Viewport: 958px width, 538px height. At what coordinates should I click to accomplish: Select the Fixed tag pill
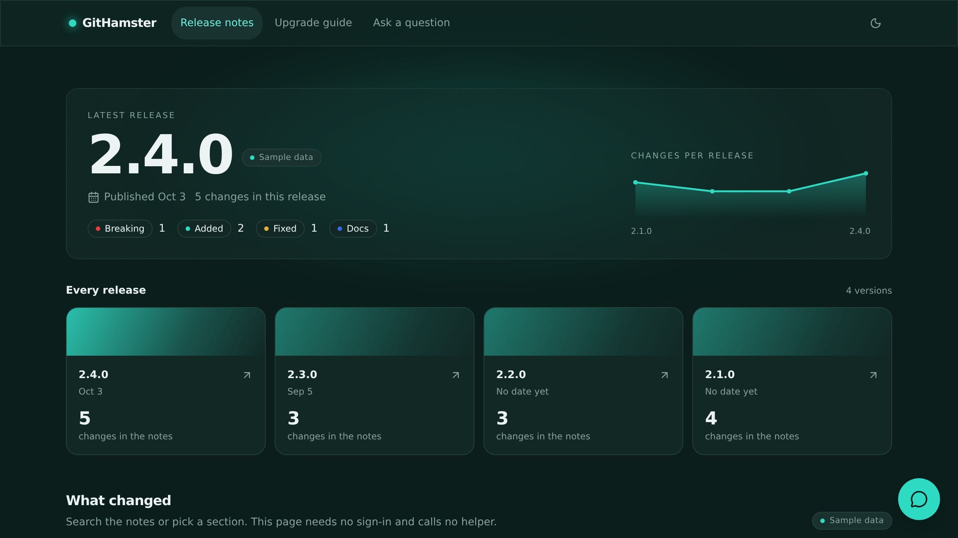tap(280, 228)
